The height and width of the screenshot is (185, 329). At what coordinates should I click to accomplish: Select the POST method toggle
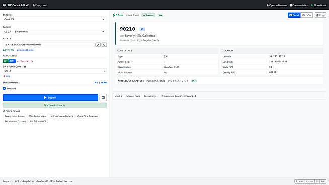(12, 61)
